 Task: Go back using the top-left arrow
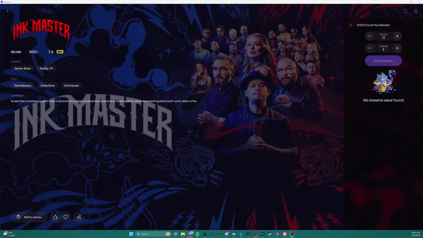[x=8, y=11]
